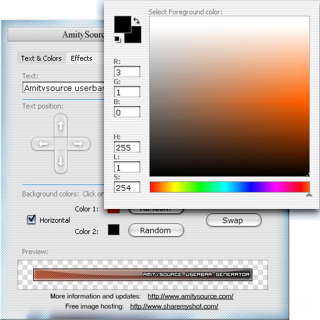Image resolution: width=320 pixels, height=320 pixels.
Task: Move text left with the left arrow
Action: click(x=43, y=144)
